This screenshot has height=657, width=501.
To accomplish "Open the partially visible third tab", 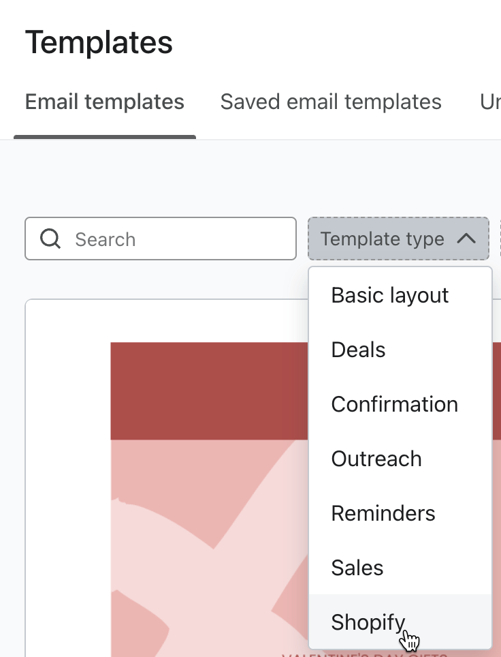I will point(490,102).
